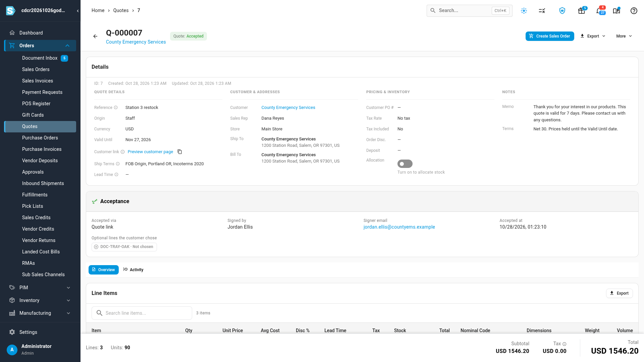The image size is (644, 362).
Task: Open the documentation book icon
Action: tap(616, 11)
